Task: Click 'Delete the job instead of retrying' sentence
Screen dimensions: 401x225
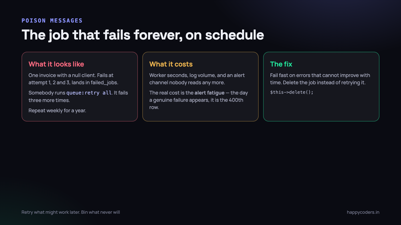Action: tap(324, 82)
